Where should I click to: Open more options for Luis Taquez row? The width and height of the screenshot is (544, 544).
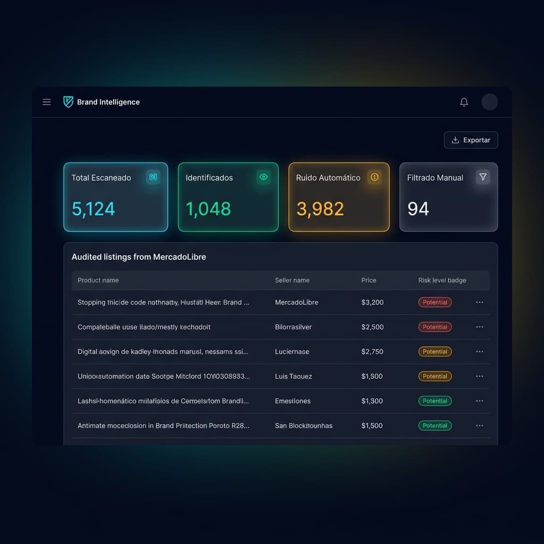pyautogui.click(x=480, y=377)
